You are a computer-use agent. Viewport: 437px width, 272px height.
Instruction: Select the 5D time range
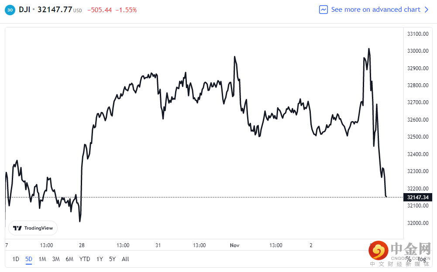pyautogui.click(x=29, y=259)
